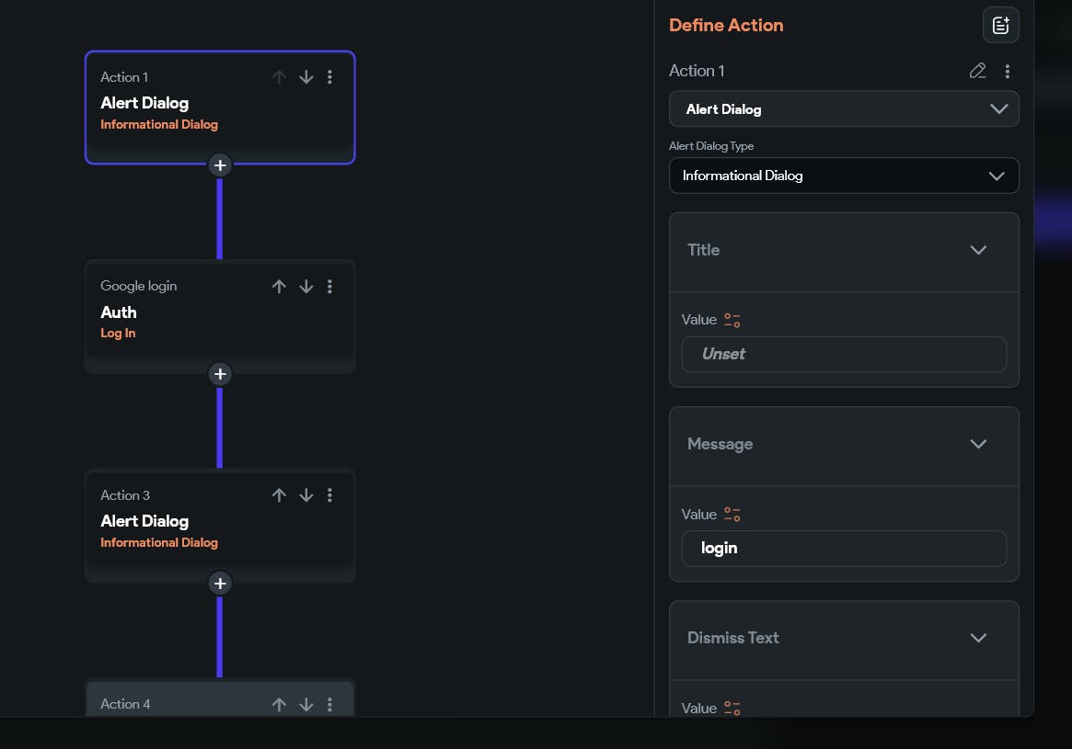The image size is (1072, 749).
Task: Open the Informational Dialog type dropdown
Action: pos(843,176)
